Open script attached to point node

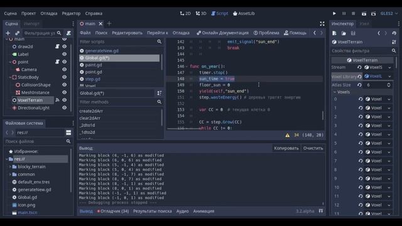point(57,62)
